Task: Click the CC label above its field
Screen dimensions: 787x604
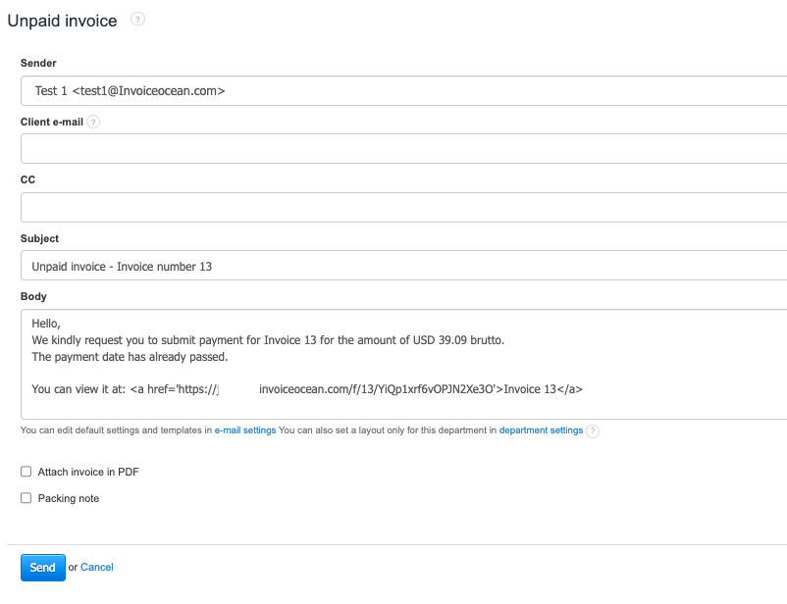Action: point(27,180)
